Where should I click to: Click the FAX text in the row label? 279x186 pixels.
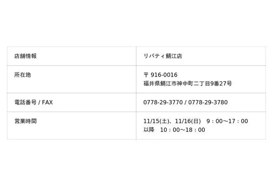tap(47, 102)
